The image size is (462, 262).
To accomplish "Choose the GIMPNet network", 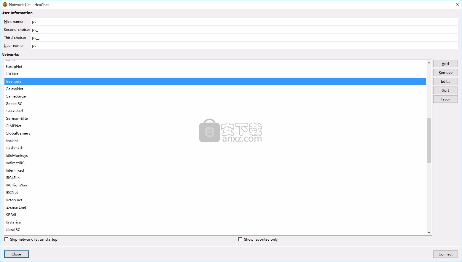I will point(215,126).
